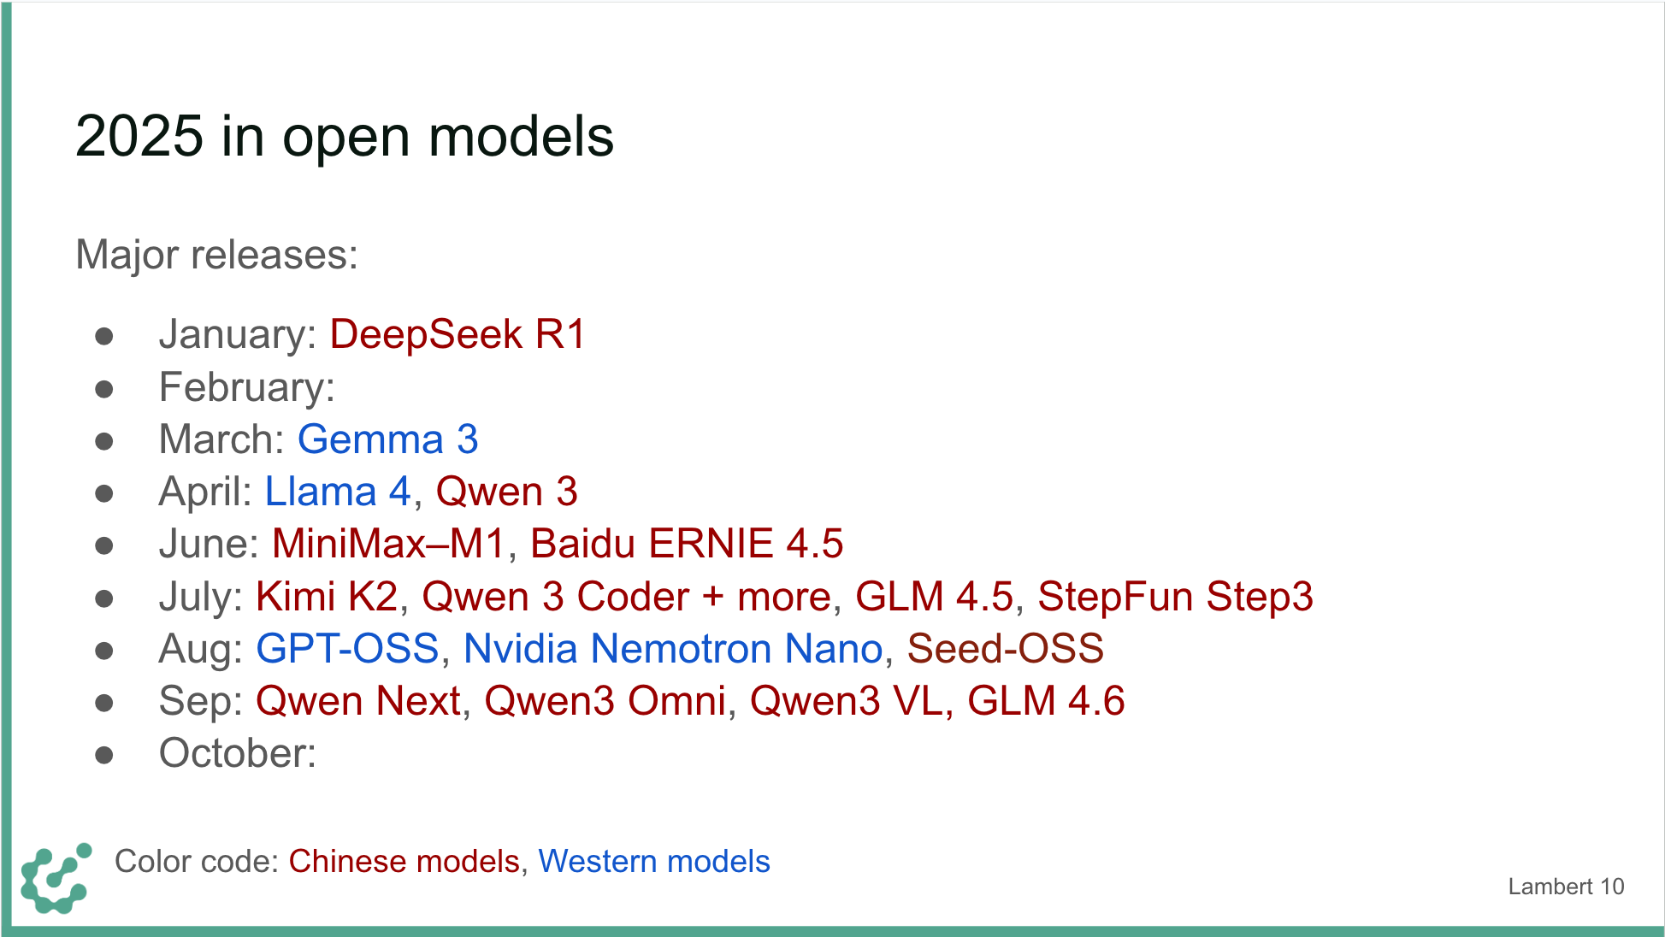Click the blue "GPT-OSS" text
The width and height of the screenshot is (1665, 937).
point(347,649)
